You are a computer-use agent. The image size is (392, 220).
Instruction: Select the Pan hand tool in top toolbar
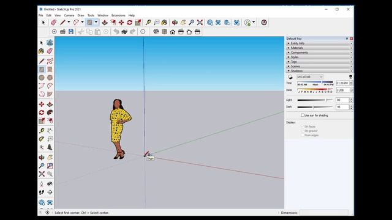183,23
